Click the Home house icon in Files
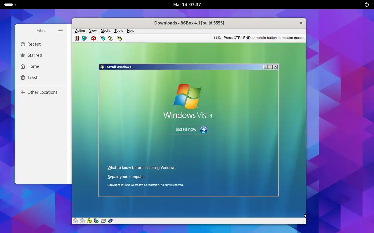374x233 pixels. coord(23,66)
